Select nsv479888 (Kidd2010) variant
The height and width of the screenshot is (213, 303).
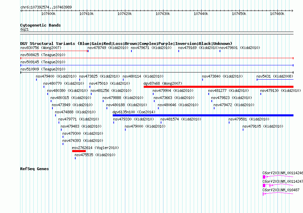(123, 98)
